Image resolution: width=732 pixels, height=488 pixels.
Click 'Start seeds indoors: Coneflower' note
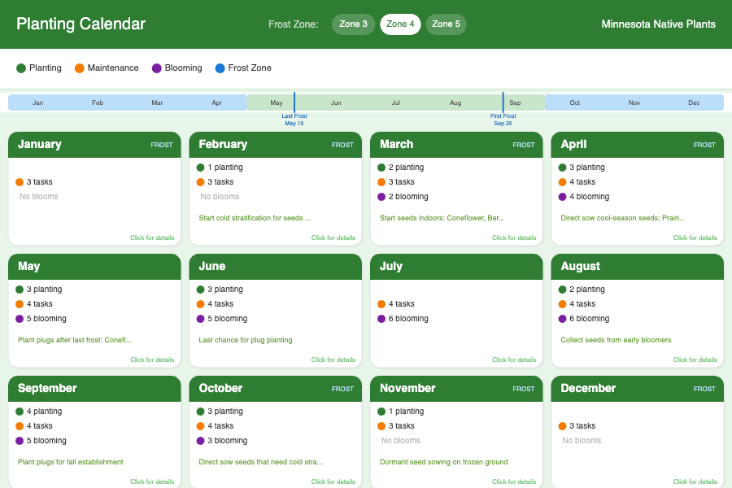[442, 218]
